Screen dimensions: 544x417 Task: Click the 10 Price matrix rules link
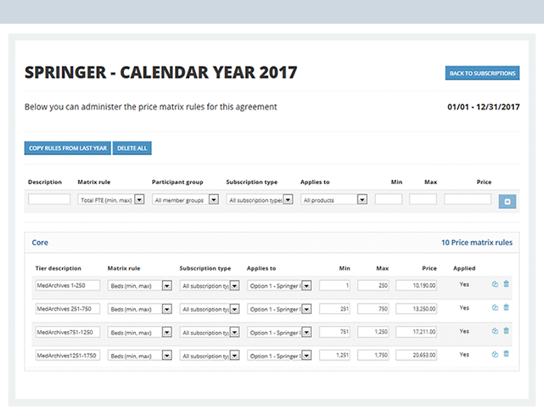(x=476, y=243)
